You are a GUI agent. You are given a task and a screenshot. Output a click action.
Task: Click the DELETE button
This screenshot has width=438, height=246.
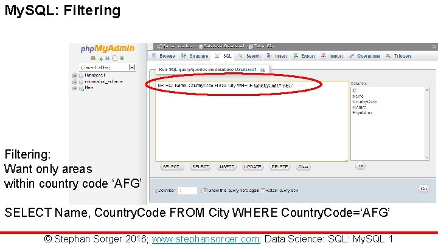pos(280,167)
